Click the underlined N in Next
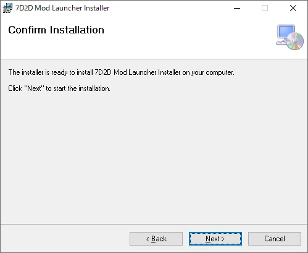 tap(208, 239)
